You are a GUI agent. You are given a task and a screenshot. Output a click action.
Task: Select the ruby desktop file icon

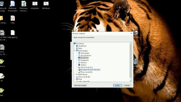coord(13,20)
